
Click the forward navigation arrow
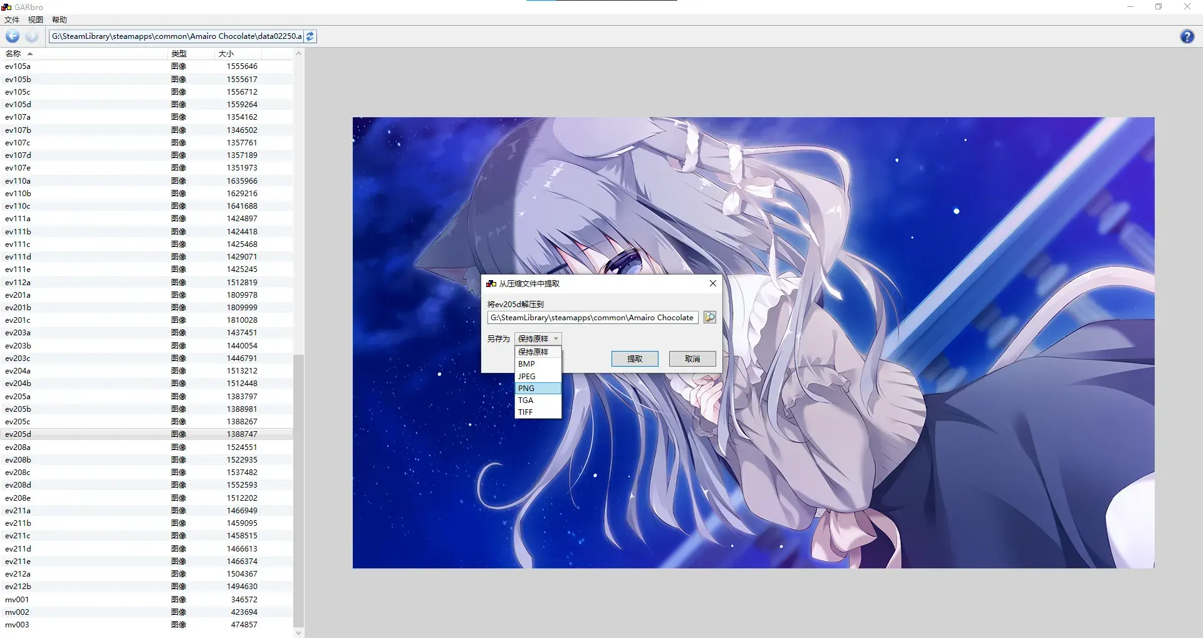pos(32,36)
